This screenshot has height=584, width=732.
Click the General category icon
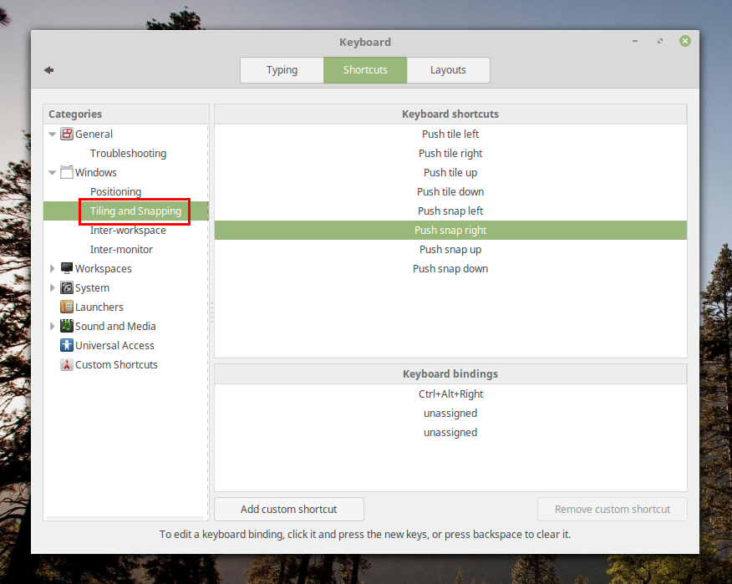tap(67, 134)
